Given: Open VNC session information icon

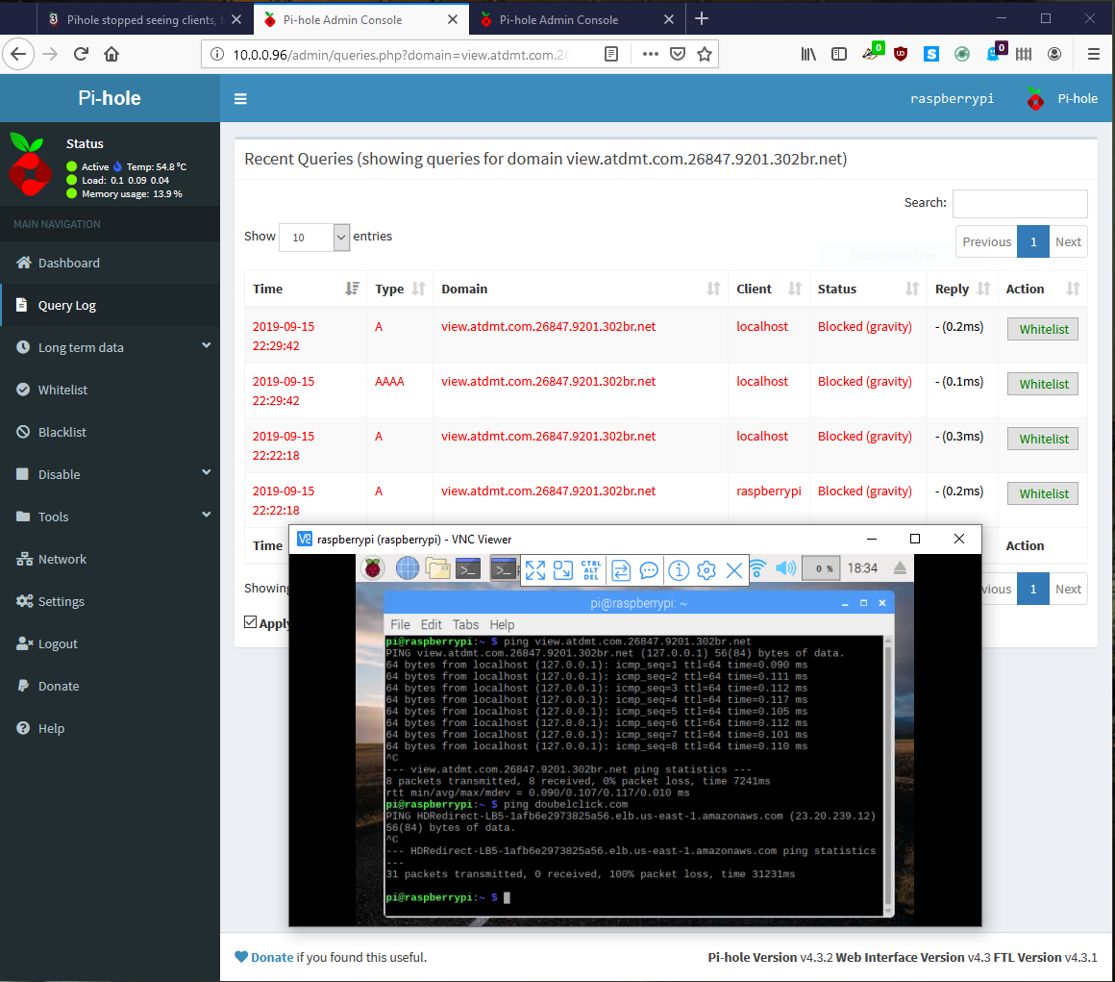Looking at the screenshot, I should [679, 570].
